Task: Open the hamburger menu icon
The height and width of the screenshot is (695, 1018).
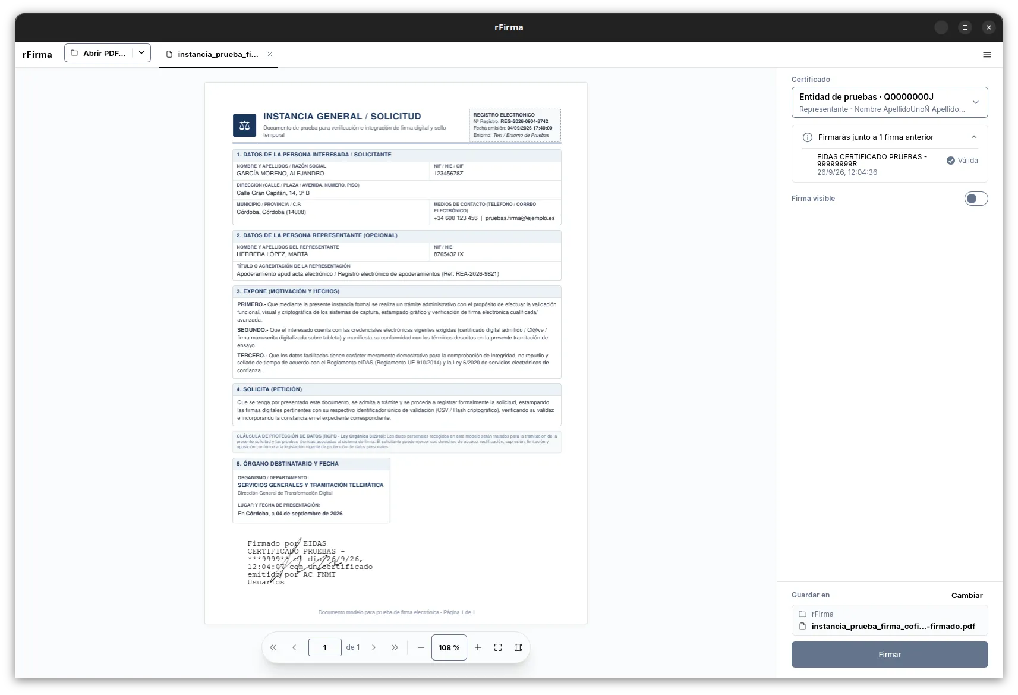Action: click(987, 55)
